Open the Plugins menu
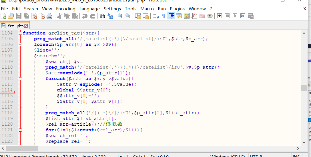The height and width of the screenshot is (157, 311). [x=177, y=9]
